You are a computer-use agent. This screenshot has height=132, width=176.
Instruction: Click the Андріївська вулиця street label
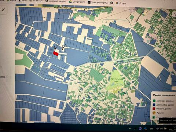pos(63,8)
